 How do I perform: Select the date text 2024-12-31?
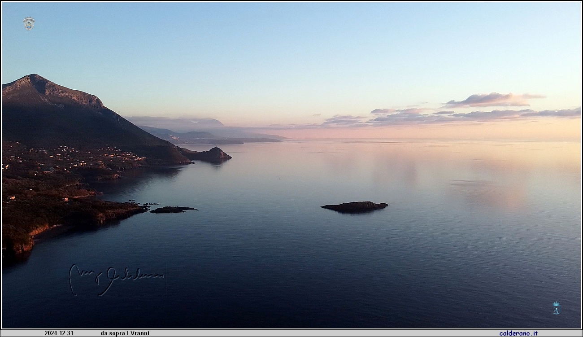point(59,333)
